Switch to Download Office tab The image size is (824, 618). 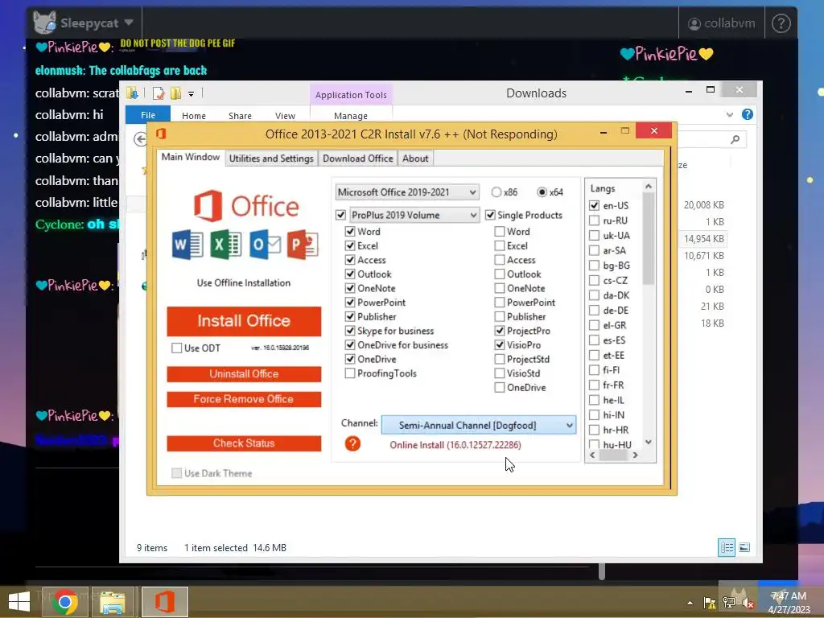point(358,159)
